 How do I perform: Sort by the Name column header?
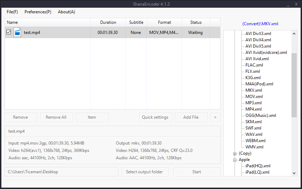[47, 22]
